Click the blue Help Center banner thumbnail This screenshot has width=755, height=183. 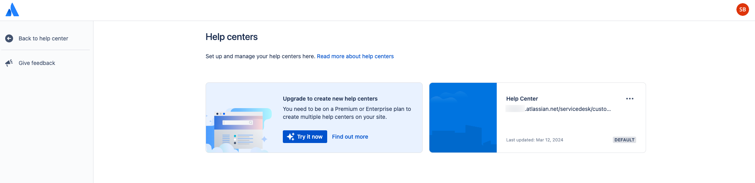click(463, 118)
